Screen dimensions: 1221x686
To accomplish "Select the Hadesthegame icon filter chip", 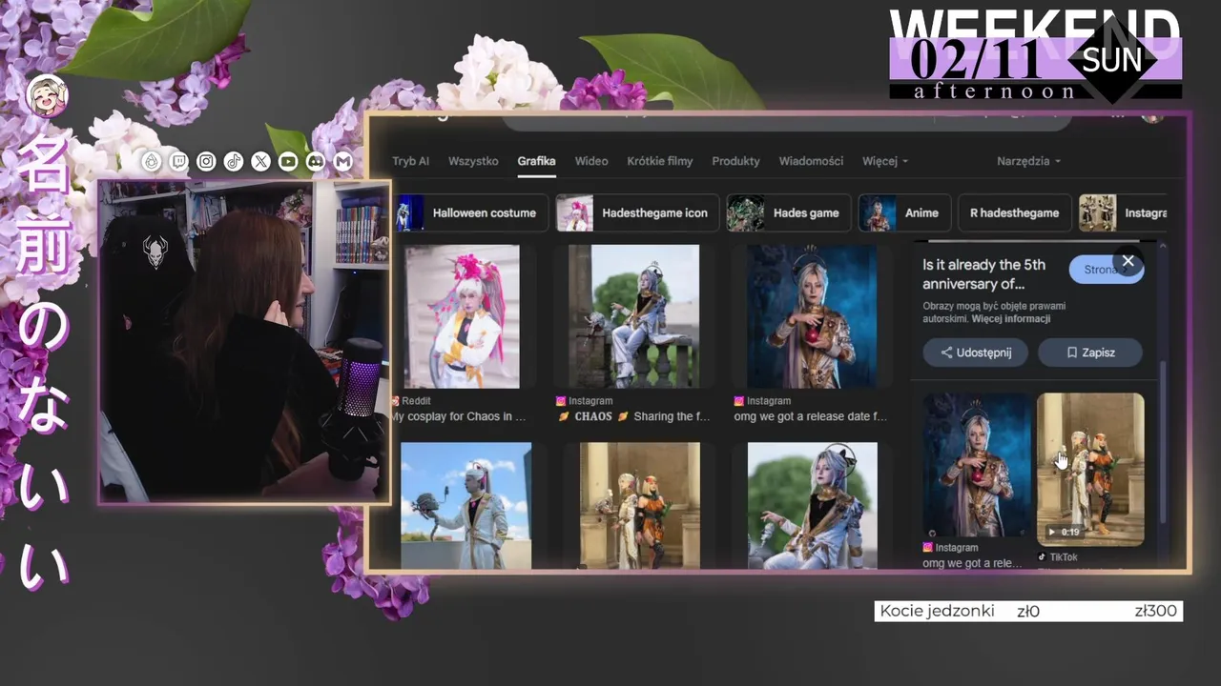I will [636, 213].
